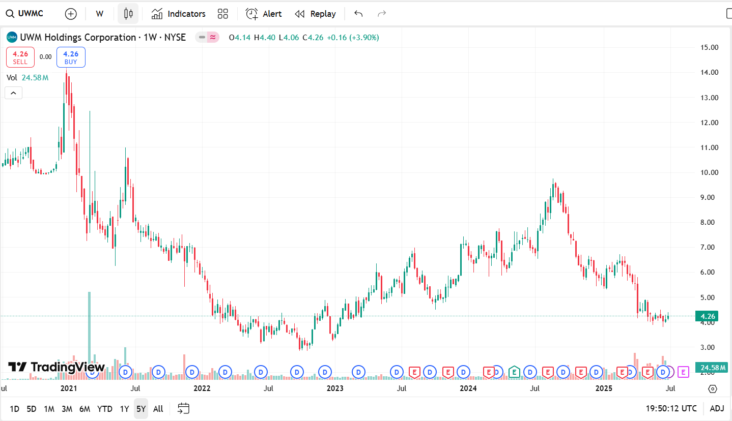732x421 pixels.
Task: Select the 5D date range
Action: 31,409
